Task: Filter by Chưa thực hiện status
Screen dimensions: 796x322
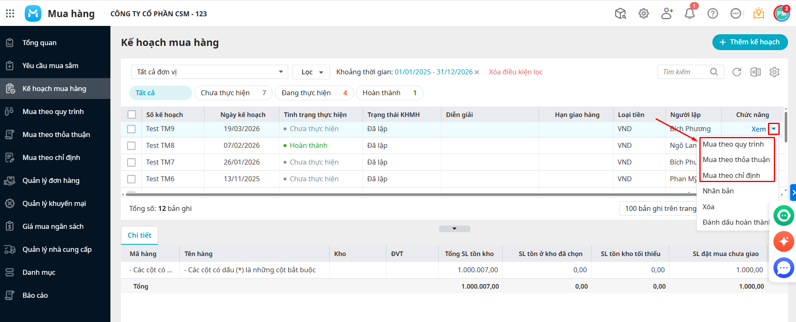Action: (233, 93)
